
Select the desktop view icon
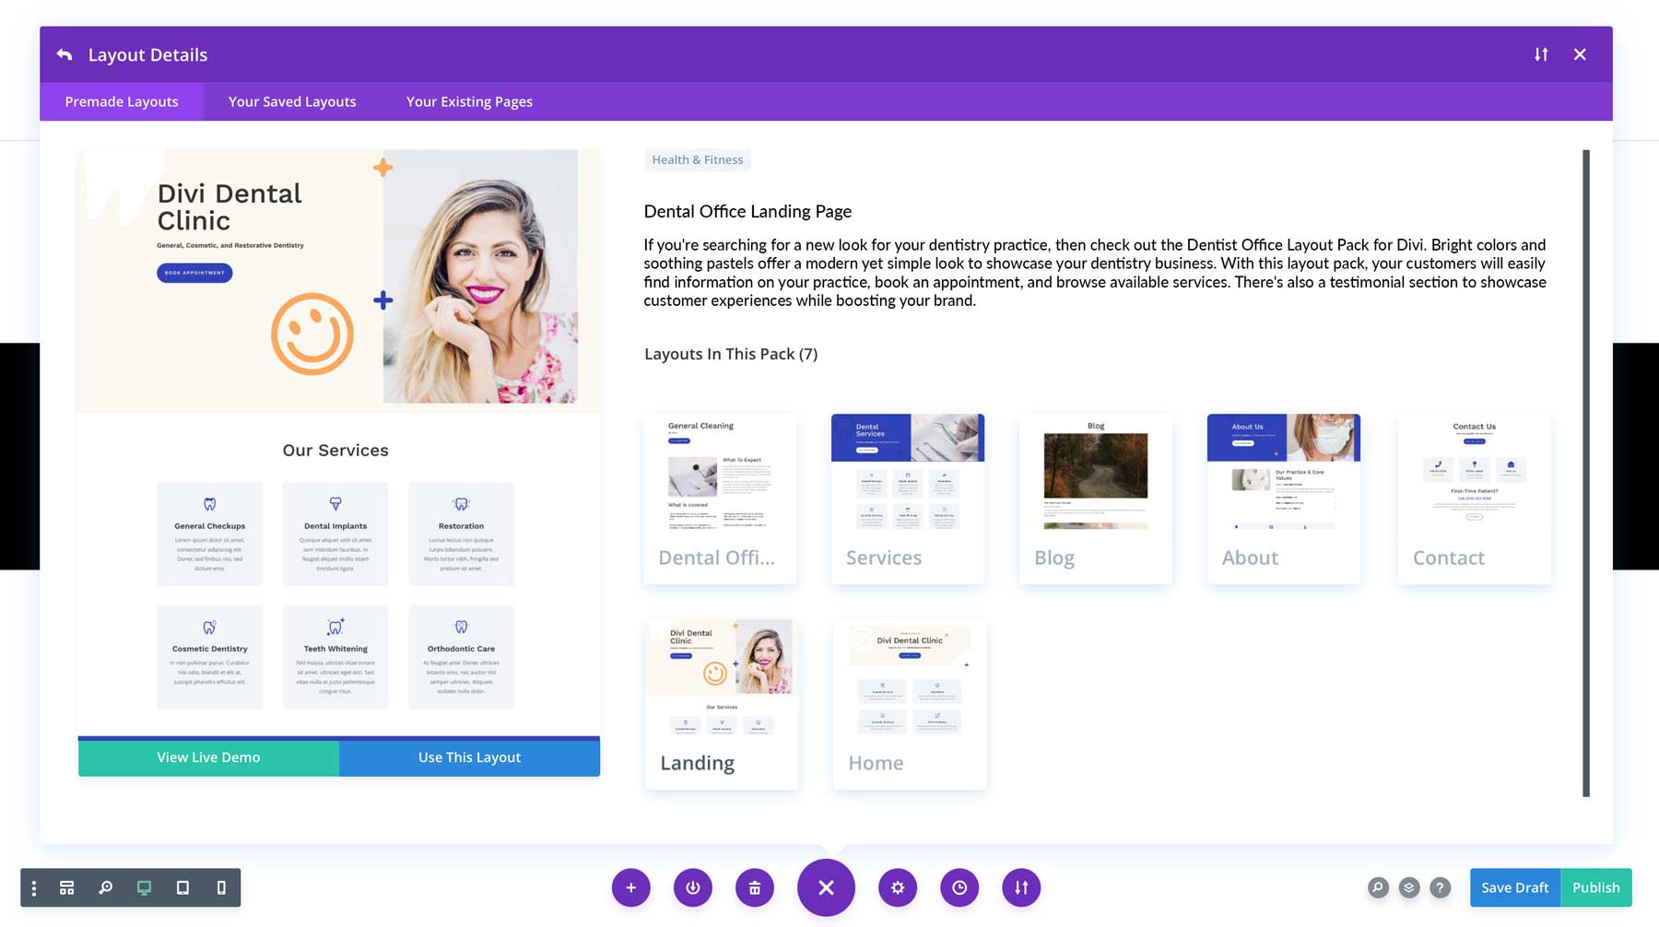[x=144, y=887]
